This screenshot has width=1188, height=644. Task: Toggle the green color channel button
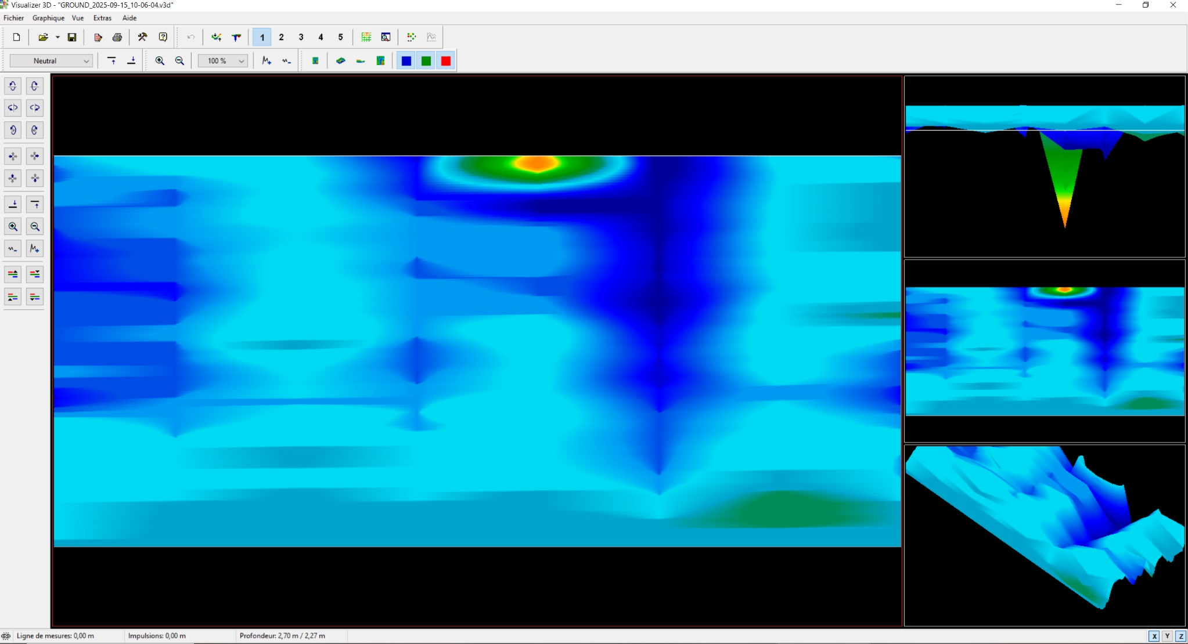point(426,61)
